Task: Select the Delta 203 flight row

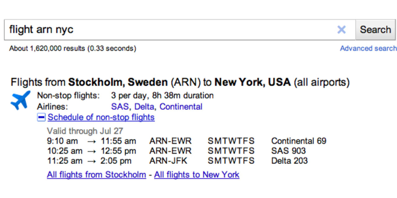Action: (289, 161)
